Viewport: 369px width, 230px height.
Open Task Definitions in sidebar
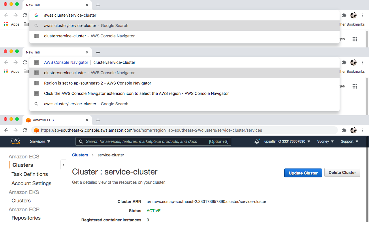29,174
